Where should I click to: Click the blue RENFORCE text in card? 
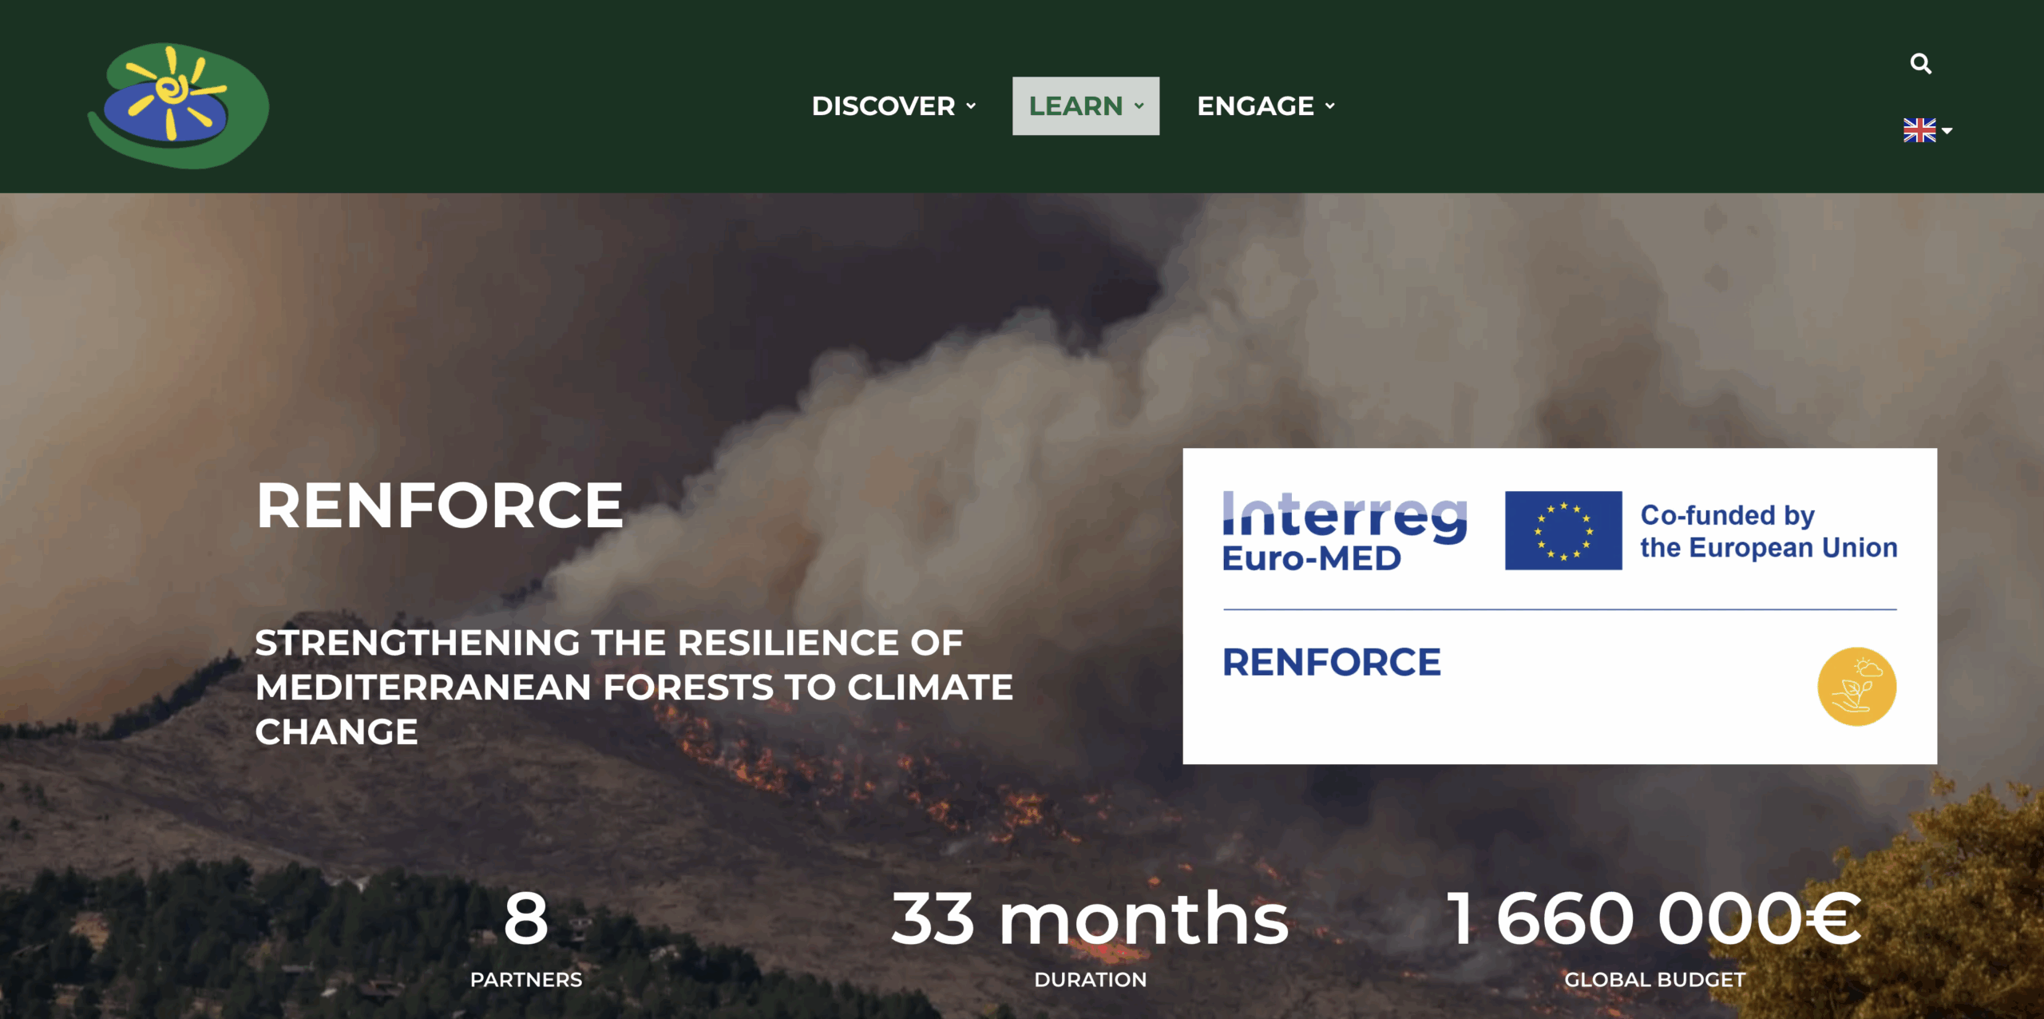pyautogui.click(x=1331, y=662)
